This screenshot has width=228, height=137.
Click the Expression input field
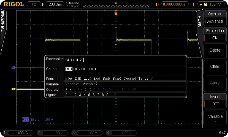(124, 60)
